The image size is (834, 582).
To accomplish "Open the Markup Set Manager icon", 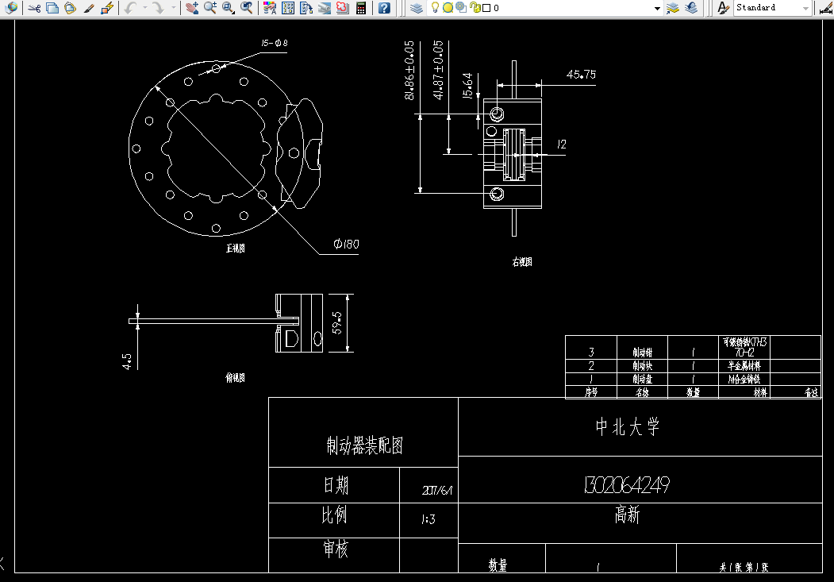I will 343,8.
